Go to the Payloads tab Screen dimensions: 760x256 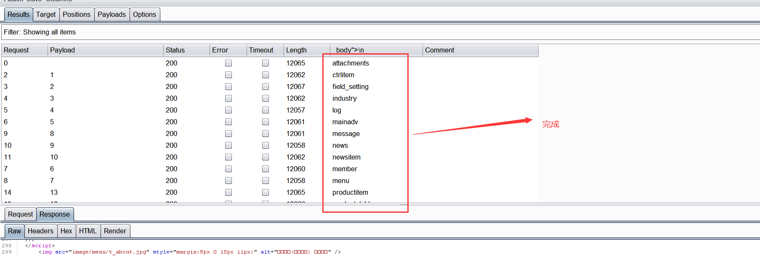112,14
